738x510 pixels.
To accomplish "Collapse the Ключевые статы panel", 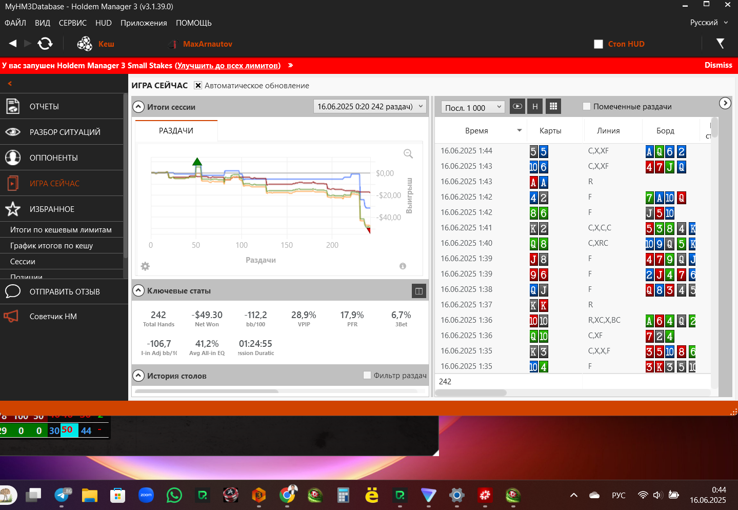I will 138,290.
